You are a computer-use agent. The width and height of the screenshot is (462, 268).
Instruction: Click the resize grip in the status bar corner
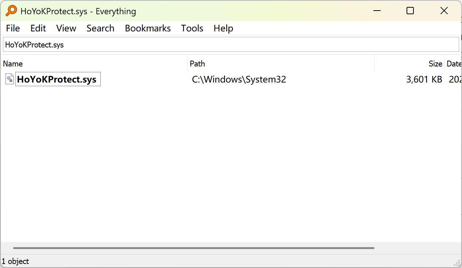tap(457, 263)
